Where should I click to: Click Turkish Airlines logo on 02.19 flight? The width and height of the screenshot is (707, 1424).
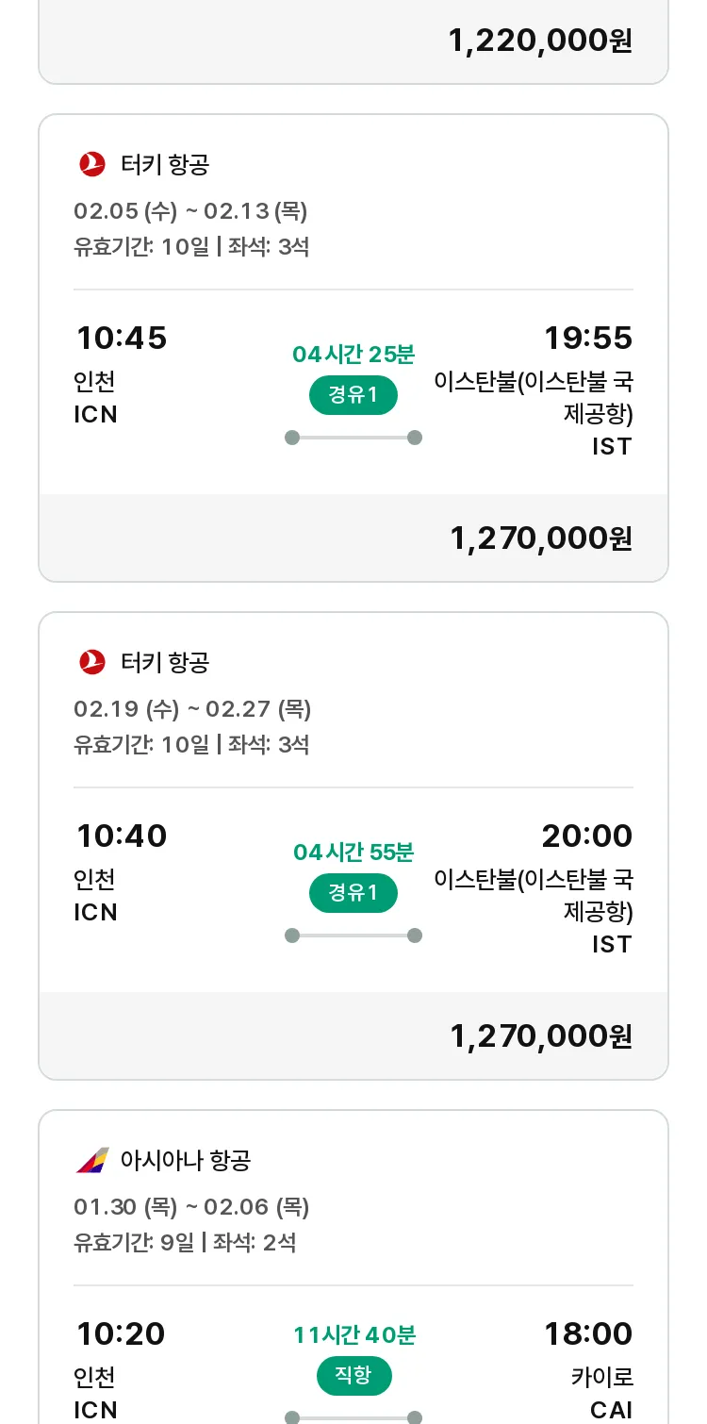pos(92,662)
